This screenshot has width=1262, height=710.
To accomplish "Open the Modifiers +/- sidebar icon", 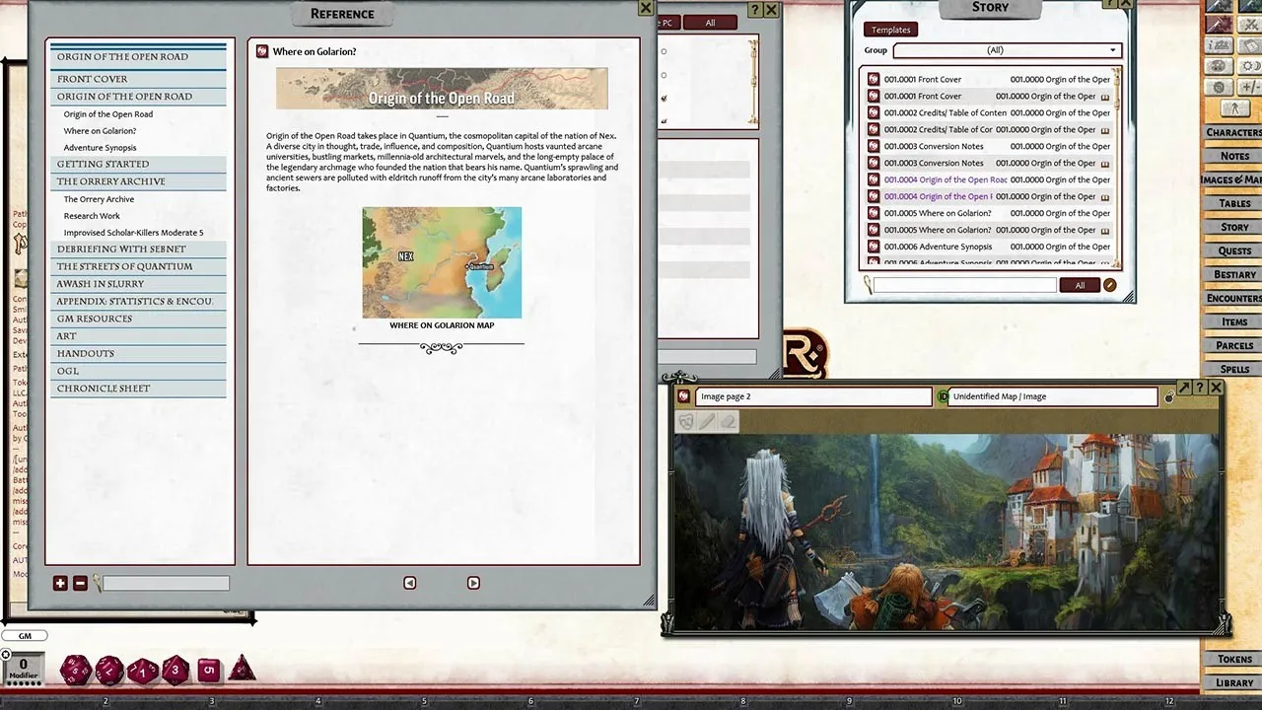I will (1247, 87).
